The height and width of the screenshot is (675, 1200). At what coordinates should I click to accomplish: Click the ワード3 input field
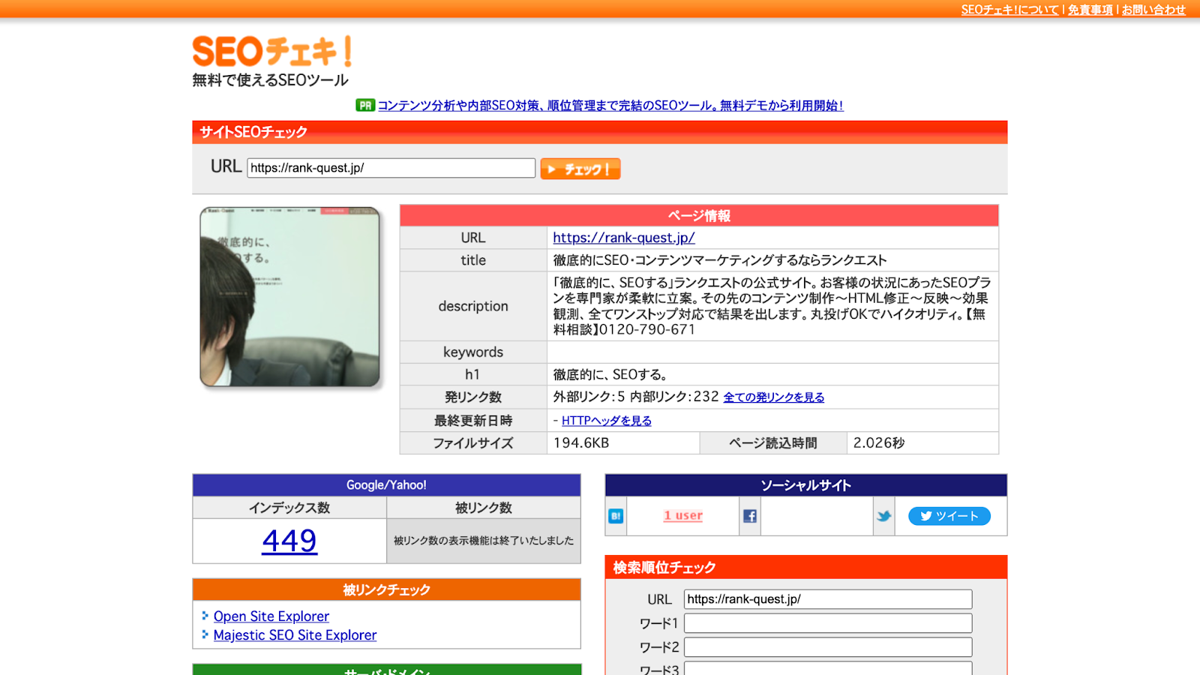click(828, 668)
